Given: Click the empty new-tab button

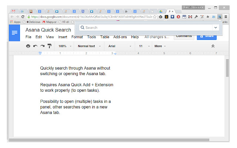Looking at the screenshot, I should pos(178,11).
